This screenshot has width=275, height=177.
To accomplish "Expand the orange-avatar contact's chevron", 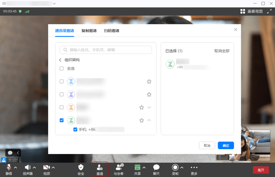I will tap(149, 108).
